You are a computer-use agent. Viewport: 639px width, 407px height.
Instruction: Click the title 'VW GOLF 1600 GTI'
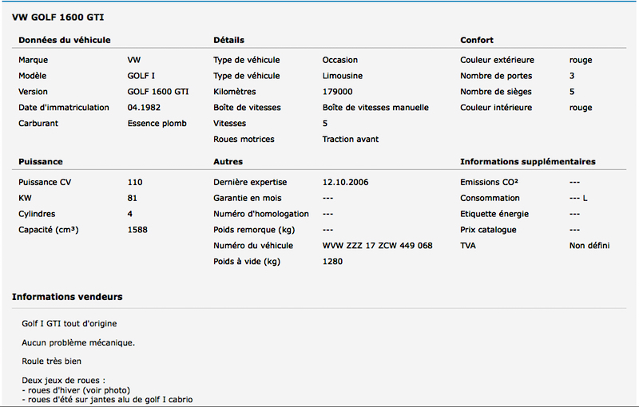pyautogui.click(x=58, y=17)
